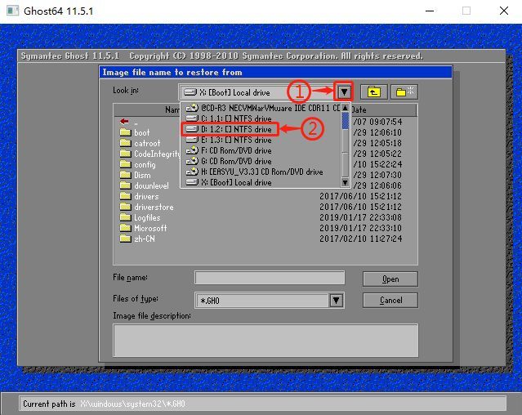This screenshot has height=415, width=522.
Task: Click the driverstore date 2017/06/10 15:21:12
Action: [x=360, y=207]
